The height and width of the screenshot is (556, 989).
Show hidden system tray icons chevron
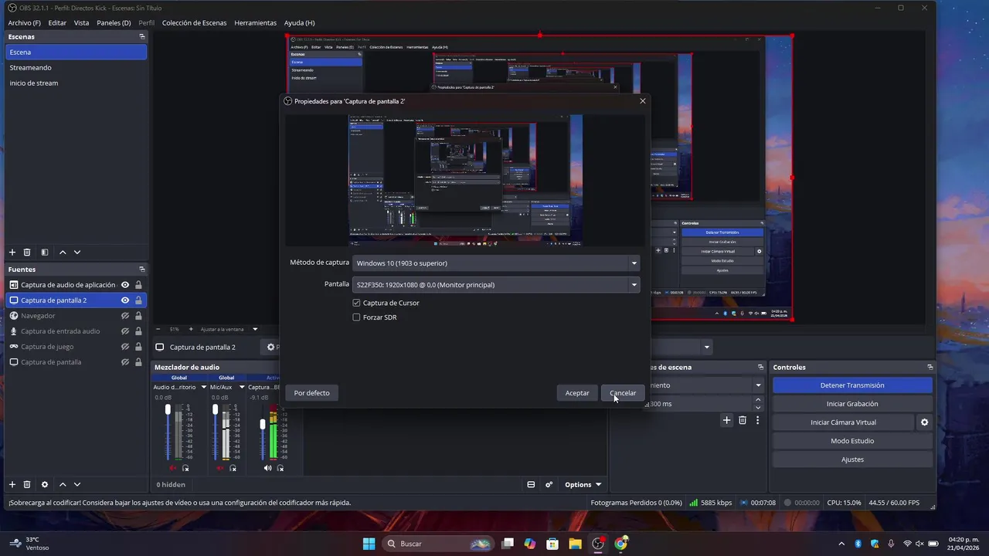pyautogui.click(x=841, y=544)
